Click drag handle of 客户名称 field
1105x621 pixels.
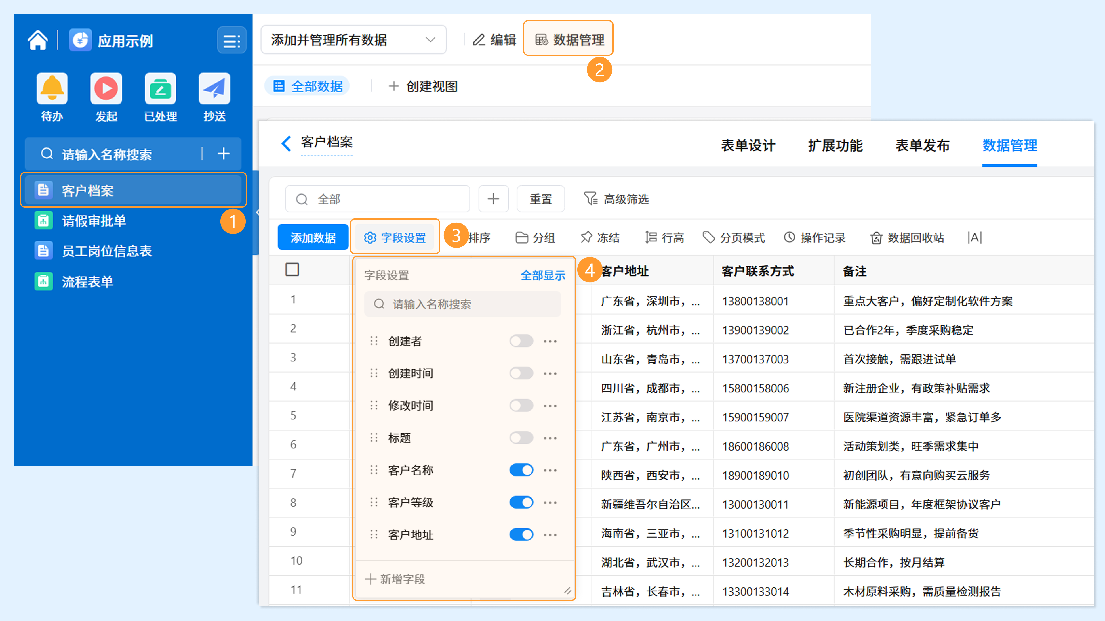374,470
